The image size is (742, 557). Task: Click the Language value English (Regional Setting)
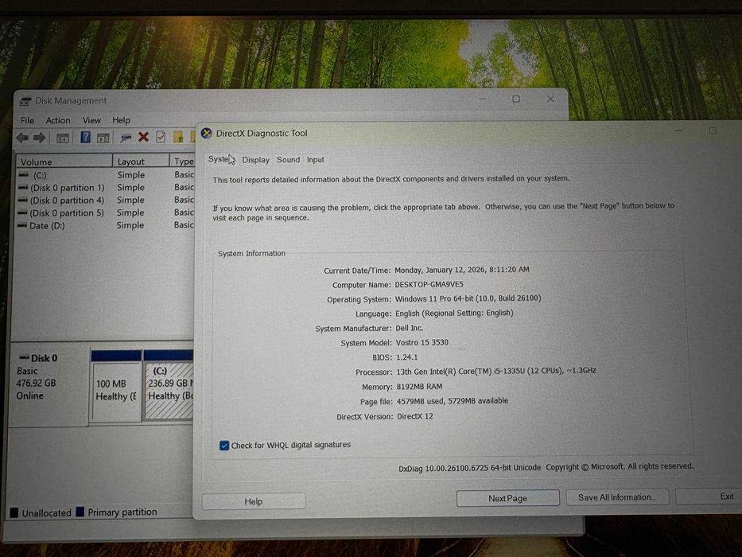coord(454,313)
